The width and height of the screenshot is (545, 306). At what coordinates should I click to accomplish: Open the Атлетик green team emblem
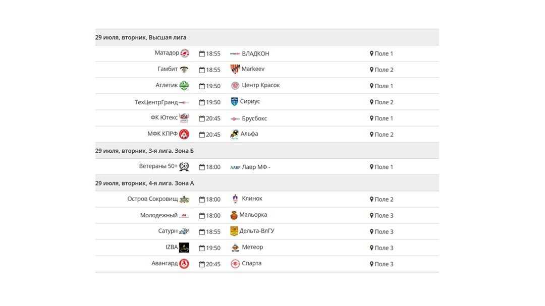point(184,85)
